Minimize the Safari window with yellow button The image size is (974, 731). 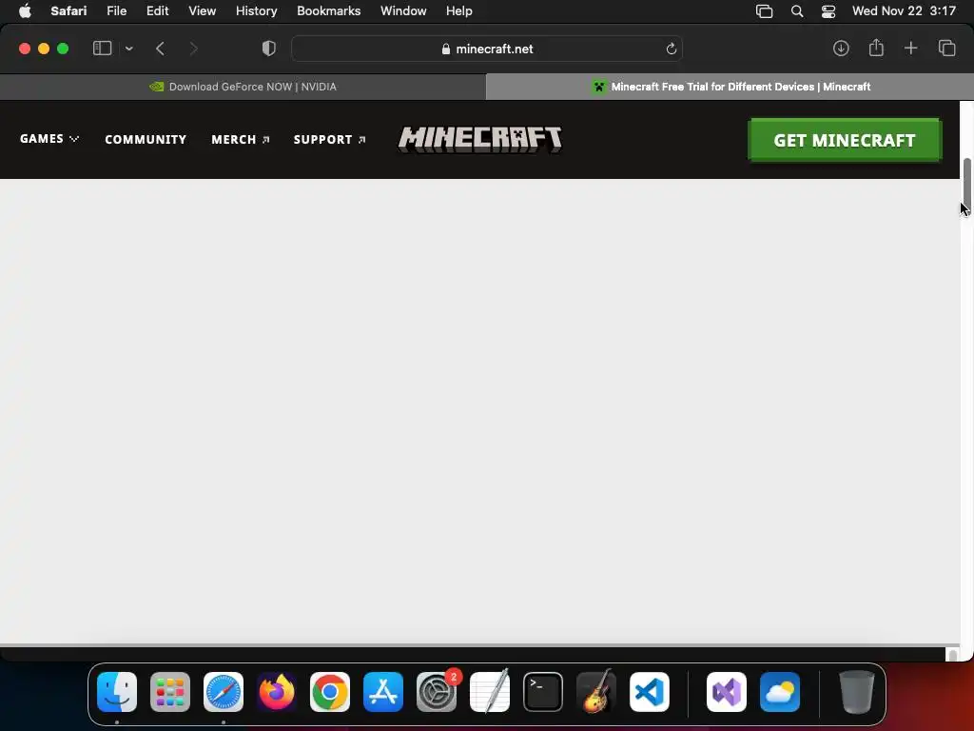(44, 49)
